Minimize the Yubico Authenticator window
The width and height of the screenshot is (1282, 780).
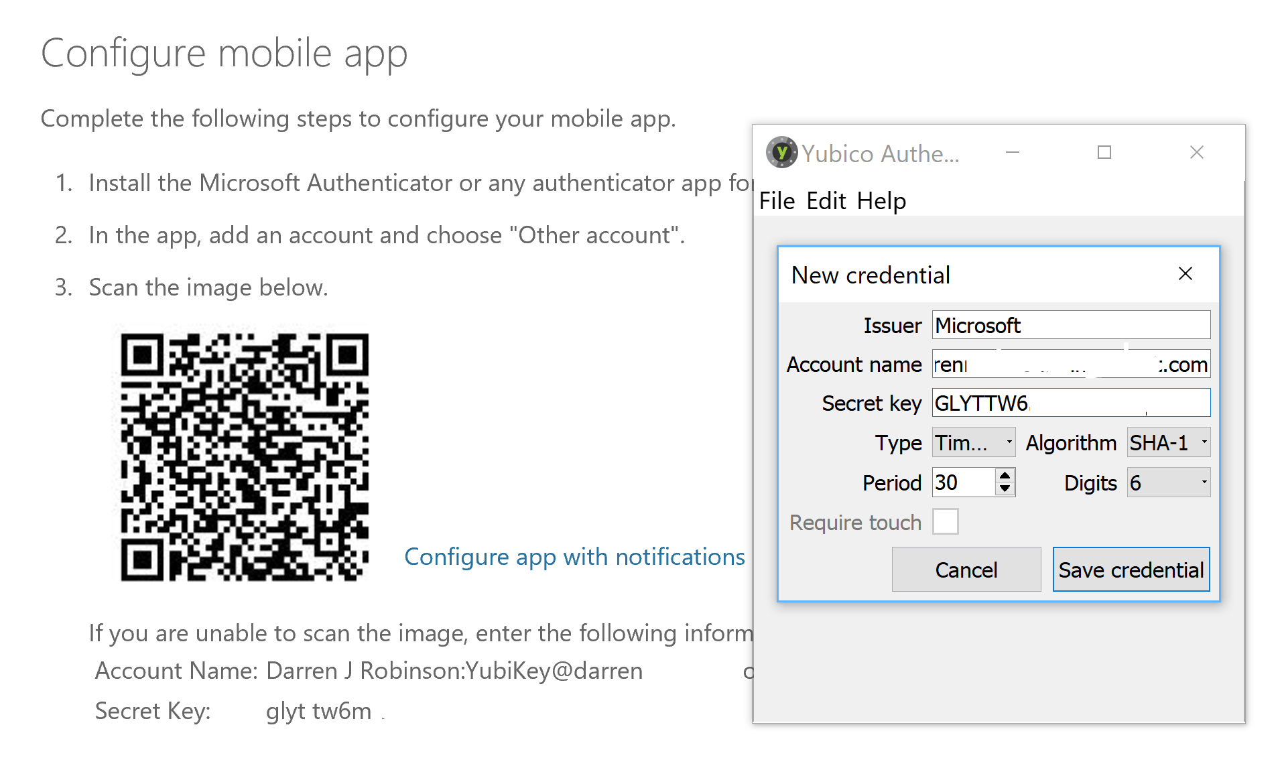1012,153
